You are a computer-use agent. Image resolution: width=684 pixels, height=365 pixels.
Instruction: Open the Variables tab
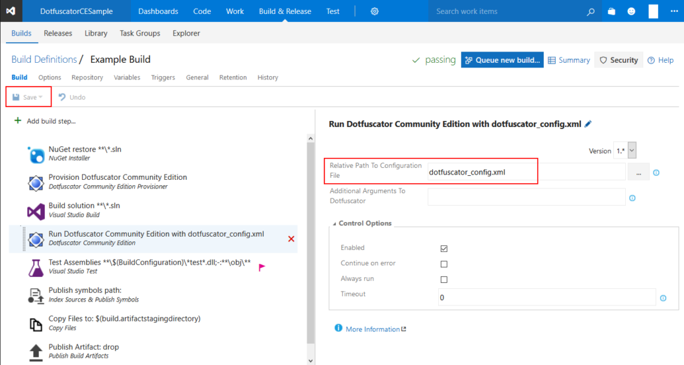coord(127,78)
